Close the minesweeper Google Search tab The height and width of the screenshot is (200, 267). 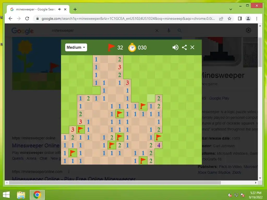[x=65, y=9]
